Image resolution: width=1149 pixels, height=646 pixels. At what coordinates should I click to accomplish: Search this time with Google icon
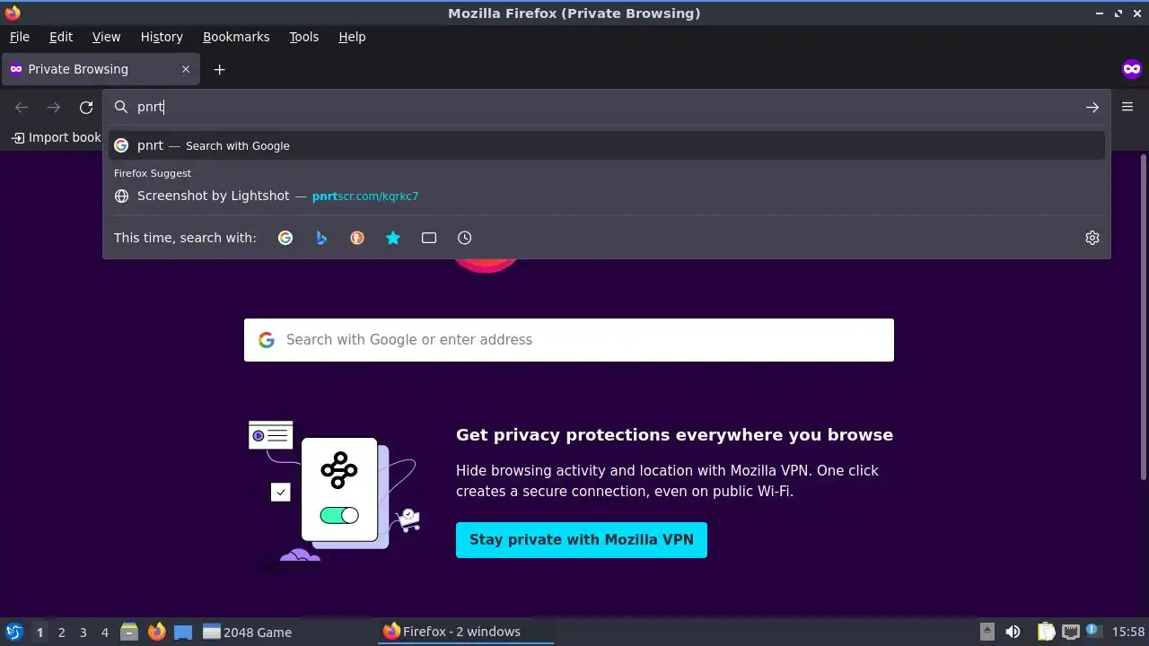[285, 238]
